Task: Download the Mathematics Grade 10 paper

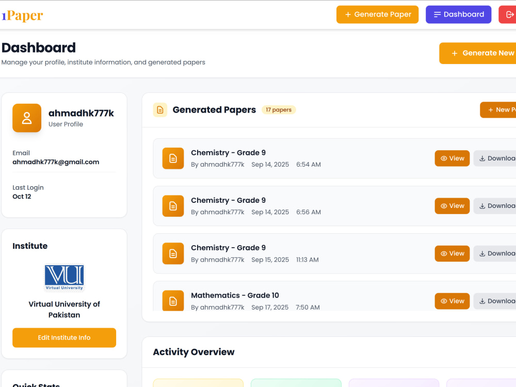Action: 495,301
